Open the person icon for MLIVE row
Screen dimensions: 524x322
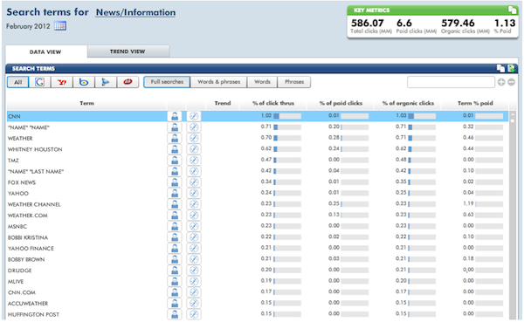click(175, 282)
